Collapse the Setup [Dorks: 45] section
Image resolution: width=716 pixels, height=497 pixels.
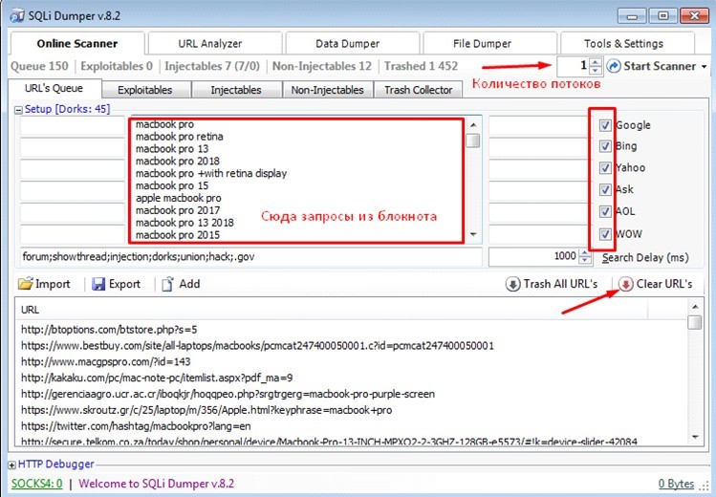tap(18, 110)
